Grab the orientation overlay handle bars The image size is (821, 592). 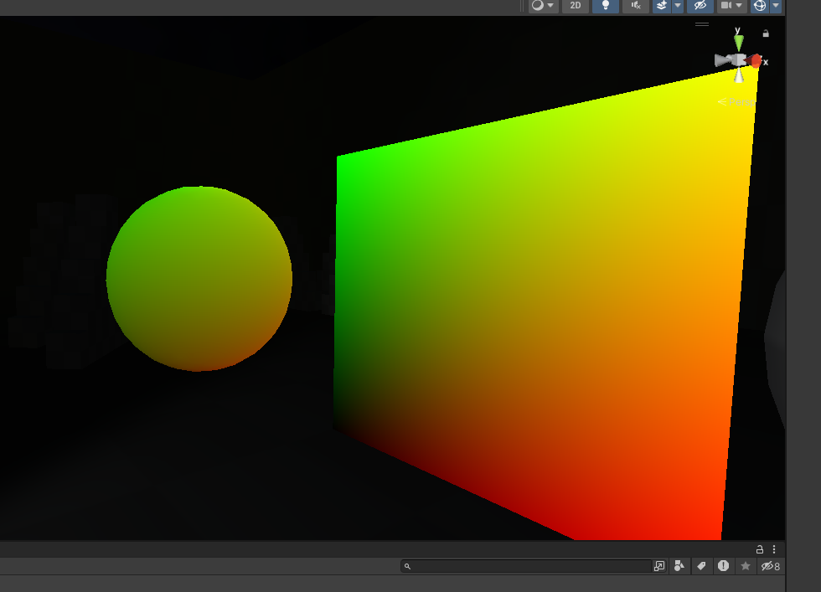tap(702, 24)
